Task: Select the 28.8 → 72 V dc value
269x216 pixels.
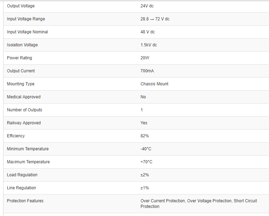Action: pos(155,19)
